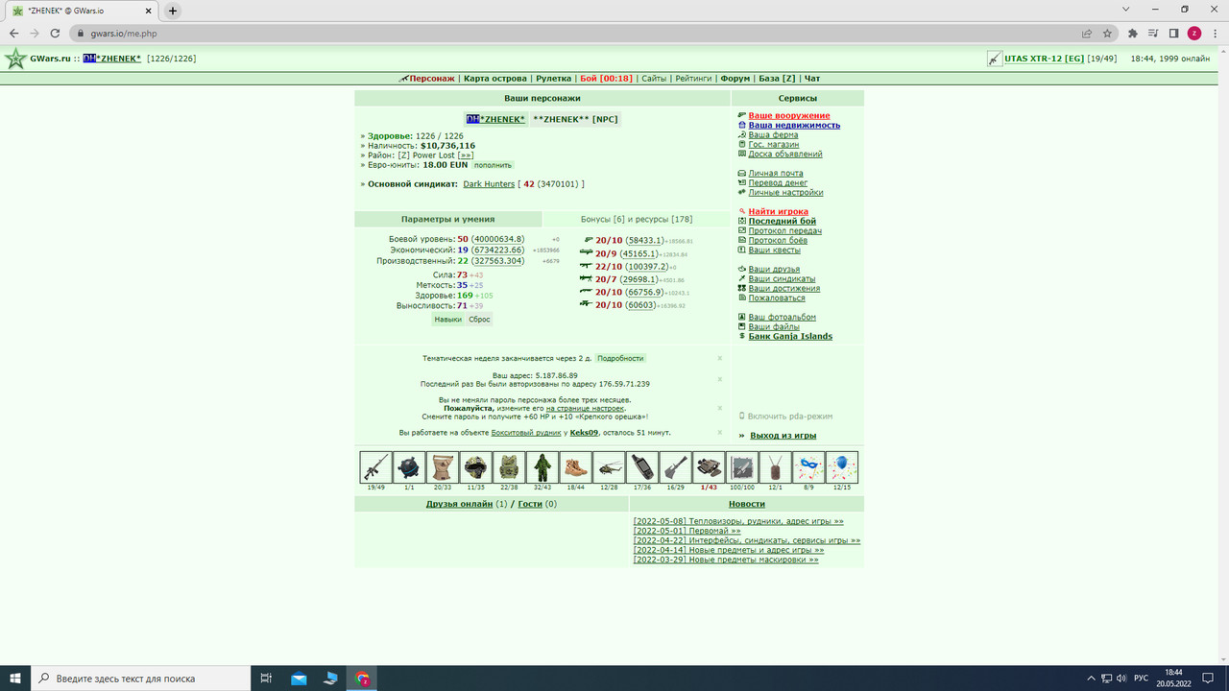Dismiss the password change reminder

point(720,408)
